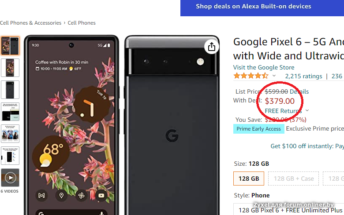Select the 128 GB size option
Screen dimensions: 344x215
tap(249, 179)
